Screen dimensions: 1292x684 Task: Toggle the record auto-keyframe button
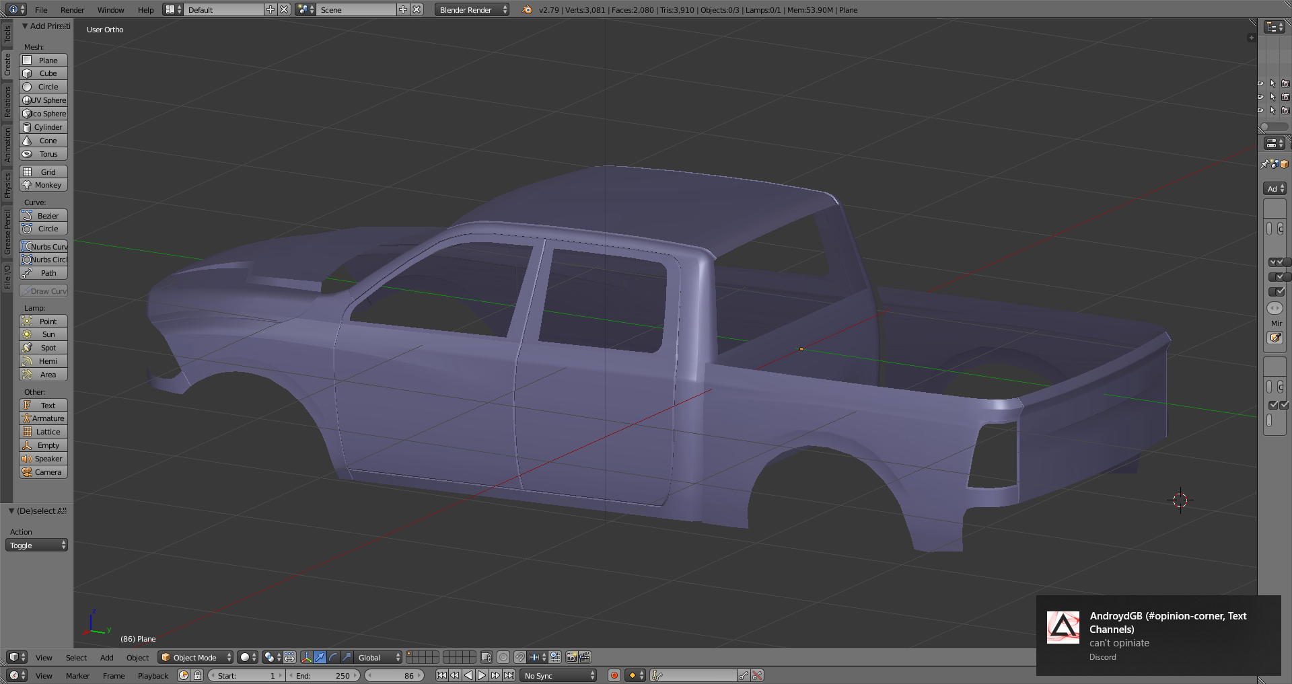[614, 675]
